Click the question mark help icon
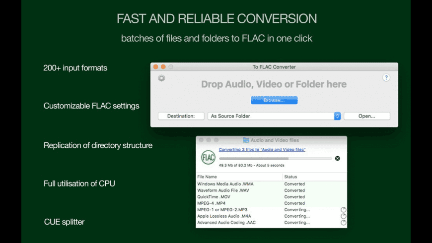432x243 pixels. [x=386, y=77]
